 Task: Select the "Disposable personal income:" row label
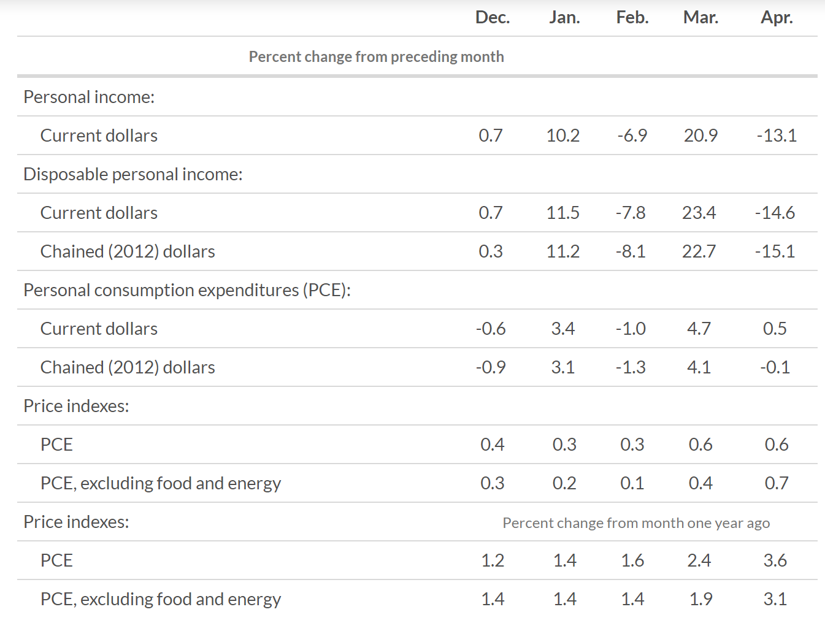click(x=133, y=174)
